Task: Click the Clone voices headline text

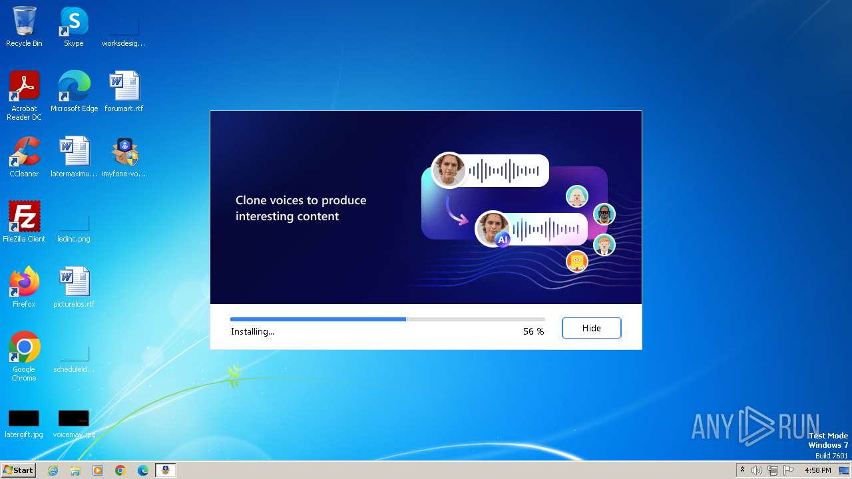Action: [301, 208]
